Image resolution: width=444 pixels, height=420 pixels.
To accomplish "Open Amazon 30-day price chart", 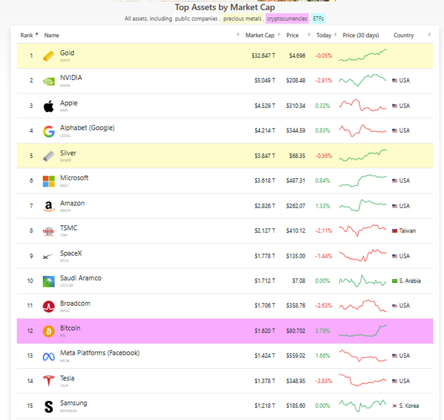I will [363, 205].
